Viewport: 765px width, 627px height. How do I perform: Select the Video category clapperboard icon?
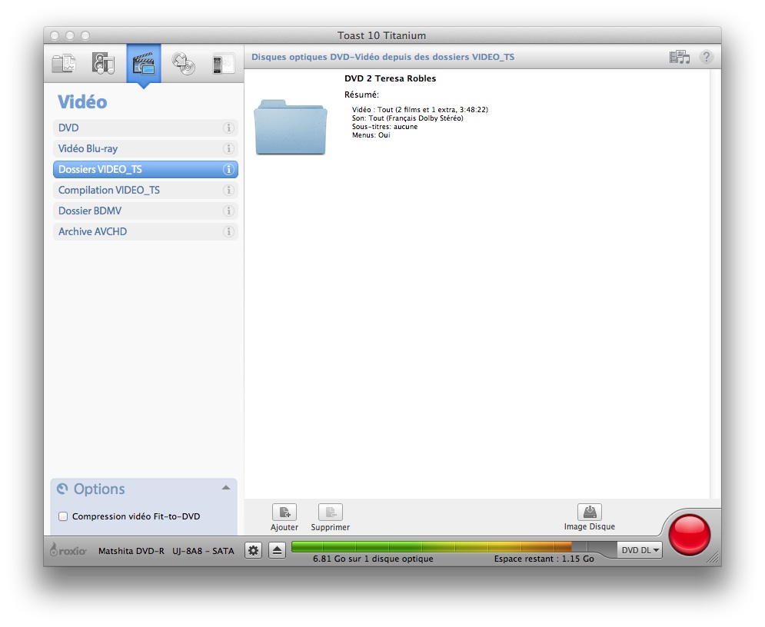pos(144,63)
